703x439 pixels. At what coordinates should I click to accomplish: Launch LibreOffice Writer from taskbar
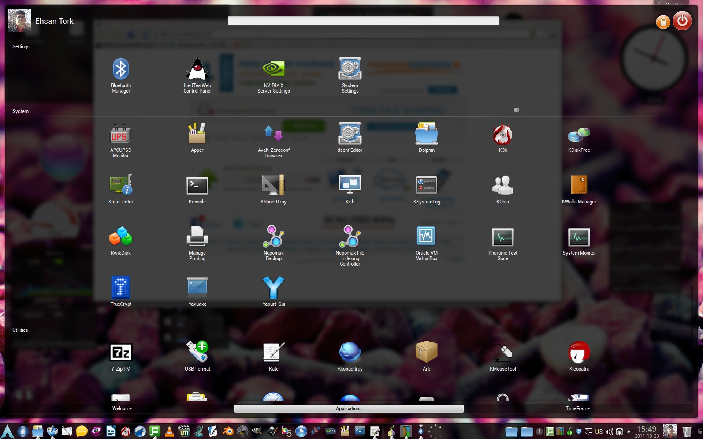click(x=111, y=432)
